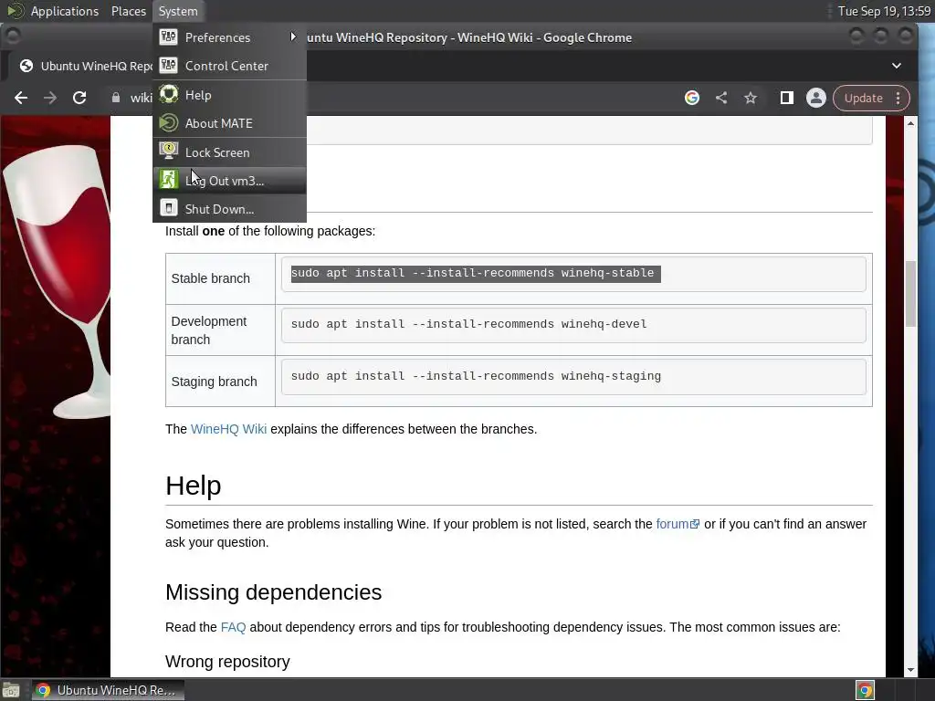Screen dimensions: 935x701
Task: Minimize the Chrome window
Action: (x=856, y=37)
